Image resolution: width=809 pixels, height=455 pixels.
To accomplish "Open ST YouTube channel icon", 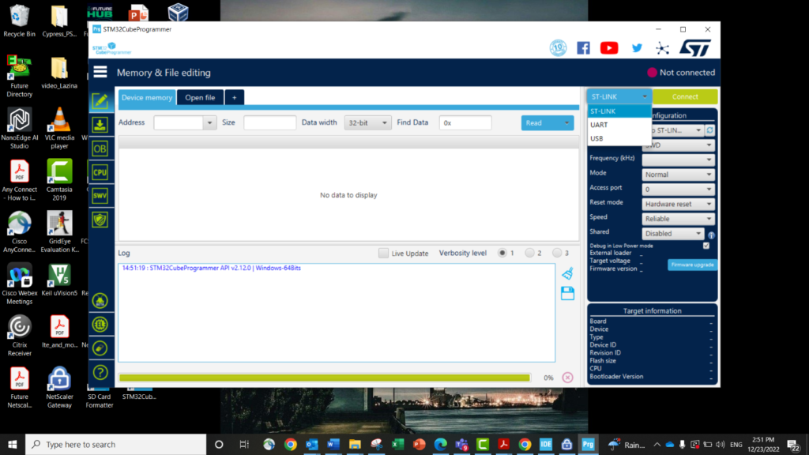I will tap(609, 48).
